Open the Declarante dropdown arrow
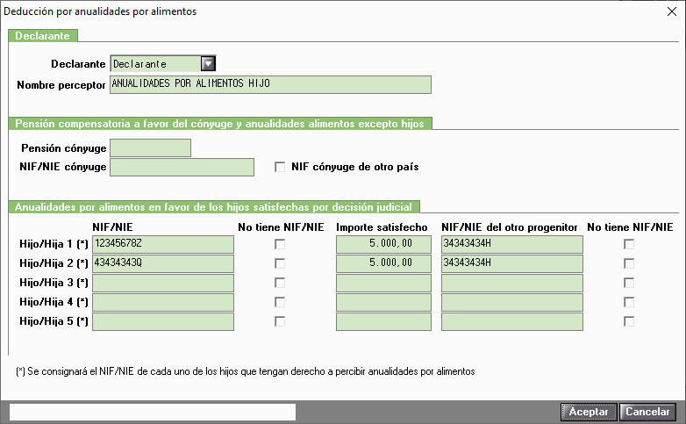686x424 pixels. click(x=208, y=64)
